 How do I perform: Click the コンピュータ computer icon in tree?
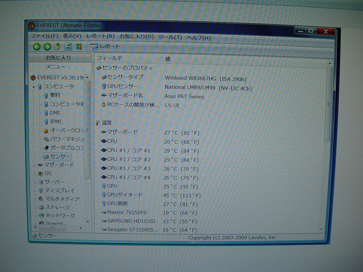[40, 86]
